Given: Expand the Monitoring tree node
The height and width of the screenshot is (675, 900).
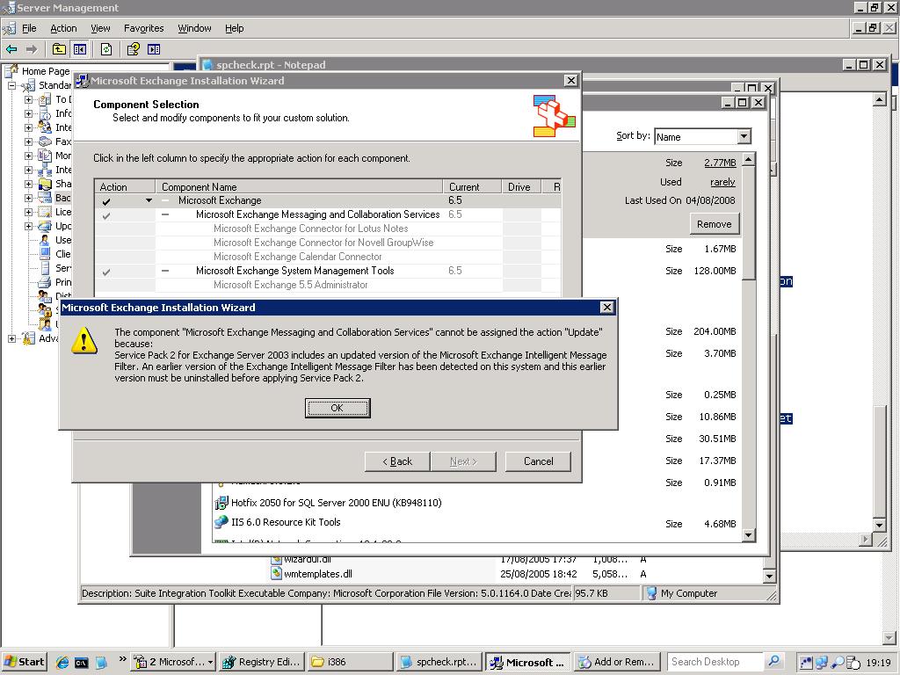Looking at the screenshot, I should pyautogui.click(x=28, y=156).
